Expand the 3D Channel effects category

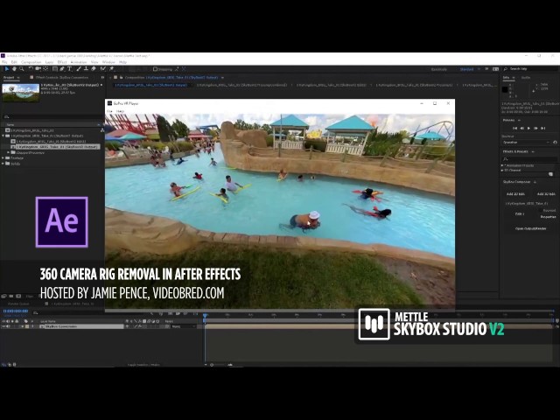point(502,171)
